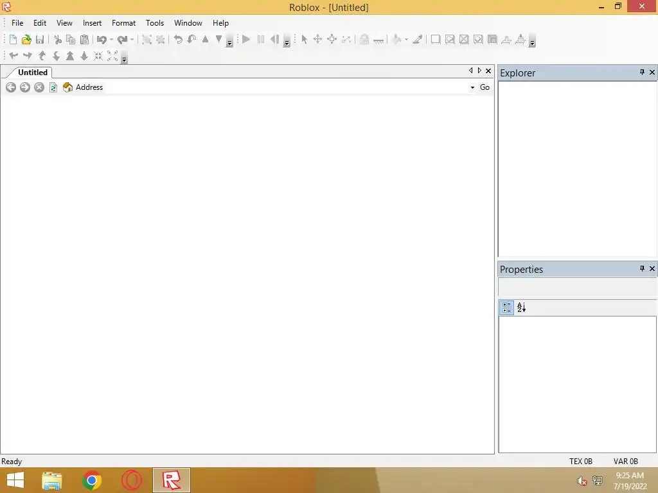Pause the simulation with Pause button
This screenshot has width=658, height=493.
pos(261,39)
